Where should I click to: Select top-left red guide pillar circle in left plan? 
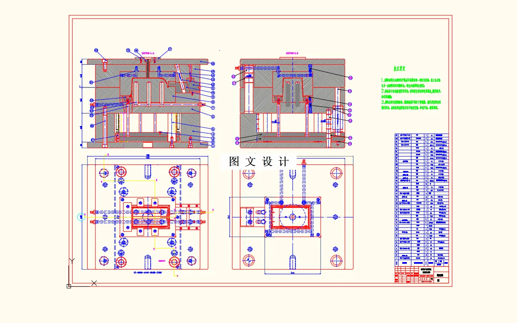[x=121, y=172]
